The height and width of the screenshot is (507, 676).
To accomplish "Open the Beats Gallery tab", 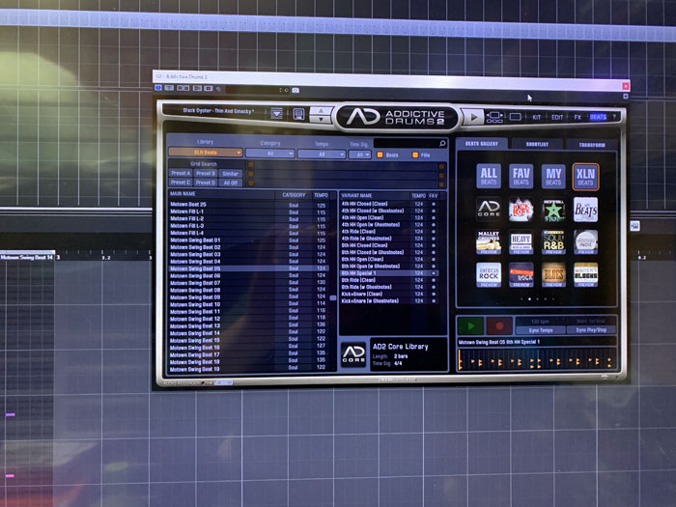I will click(482, 144).
